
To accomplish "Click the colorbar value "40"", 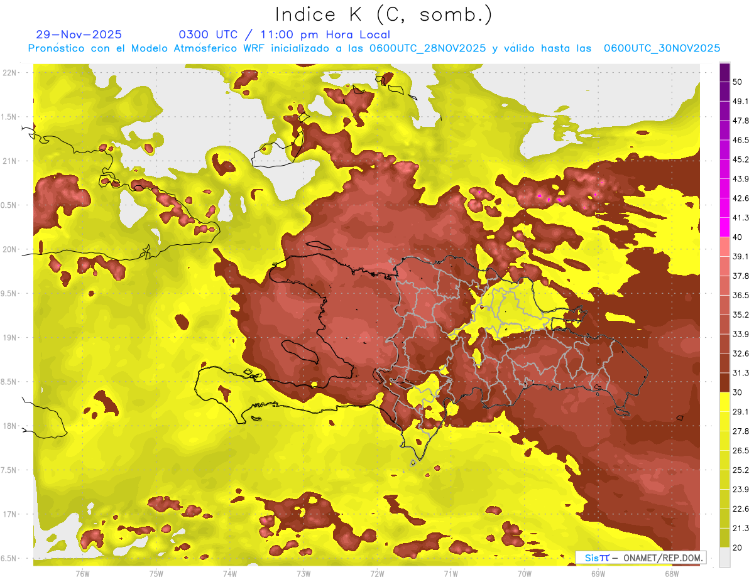I will click(738, 237).
